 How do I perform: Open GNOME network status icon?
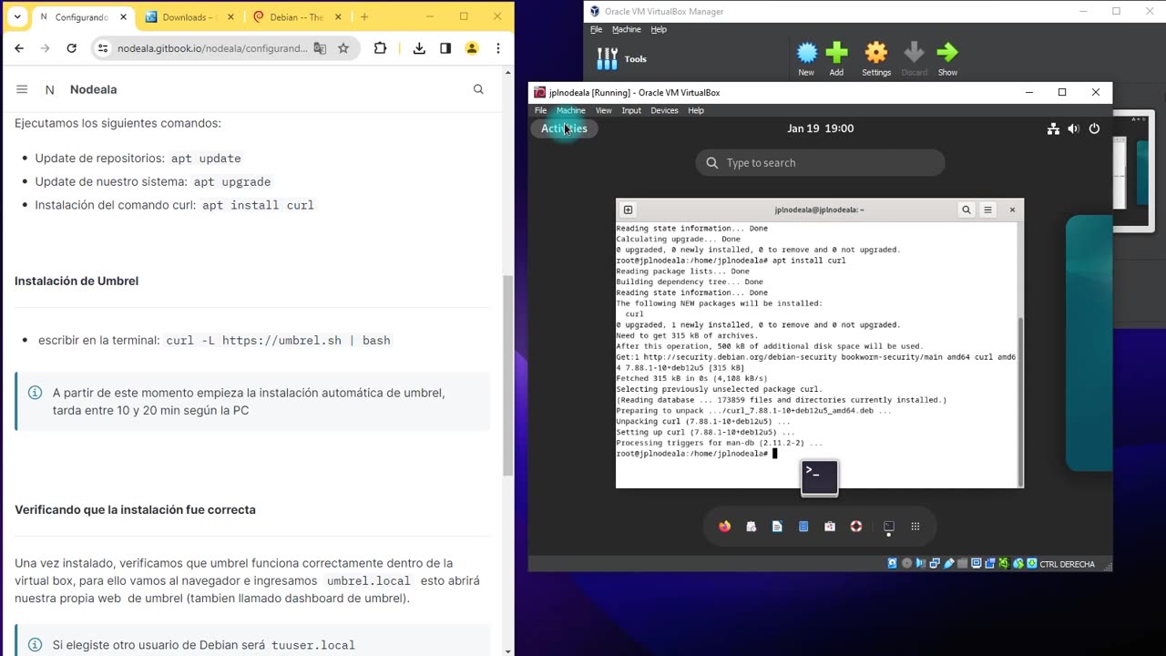(1053, 128)
